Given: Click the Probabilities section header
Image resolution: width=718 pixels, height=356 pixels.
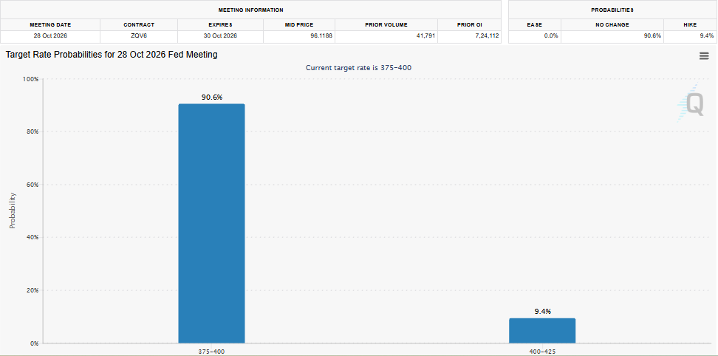Looking at the screenshot, I should point(612,10).
